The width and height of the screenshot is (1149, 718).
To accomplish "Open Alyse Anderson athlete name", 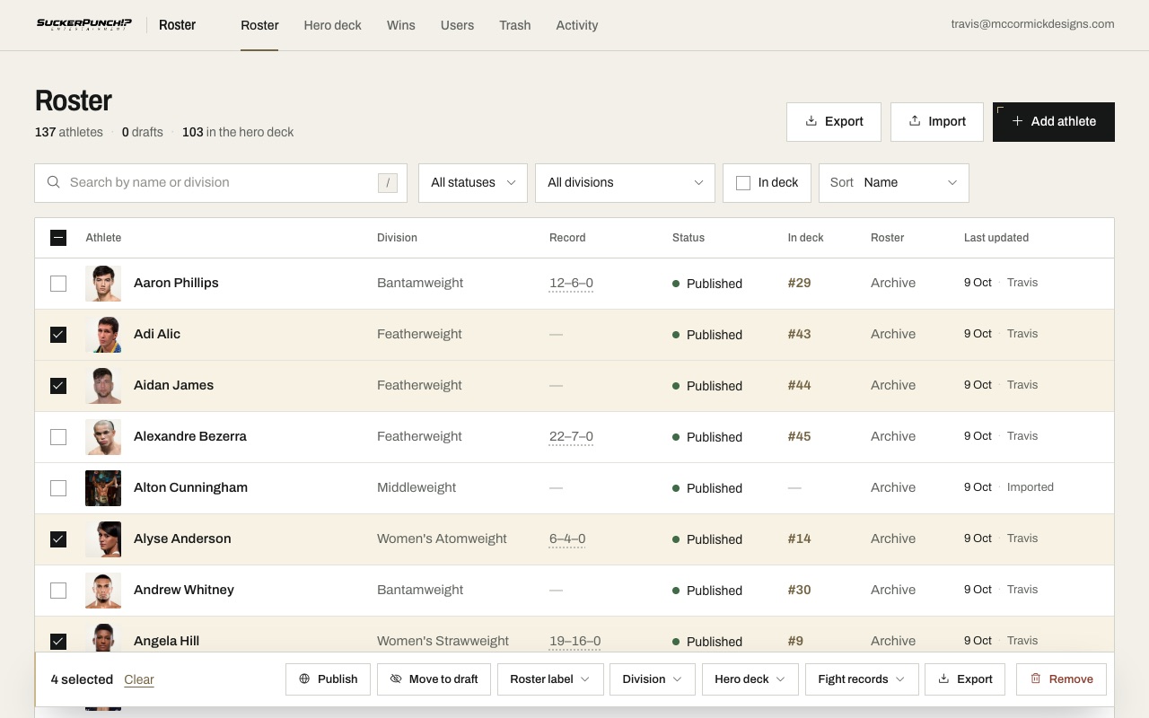I will pyautogui.click(x=182, y=538).
